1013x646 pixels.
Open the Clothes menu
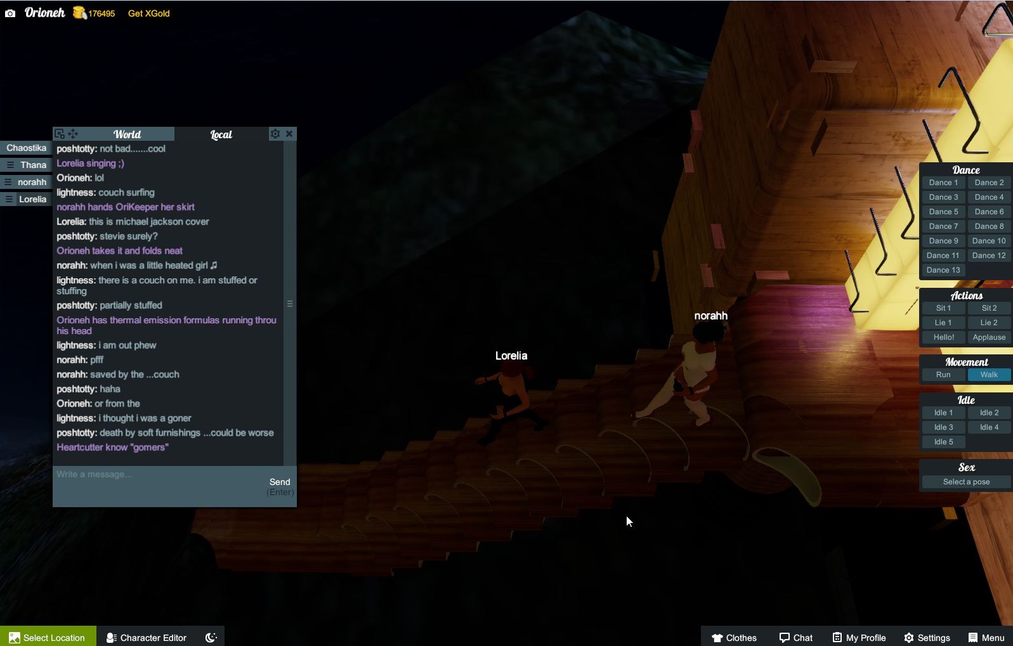(x=734, y=638)
